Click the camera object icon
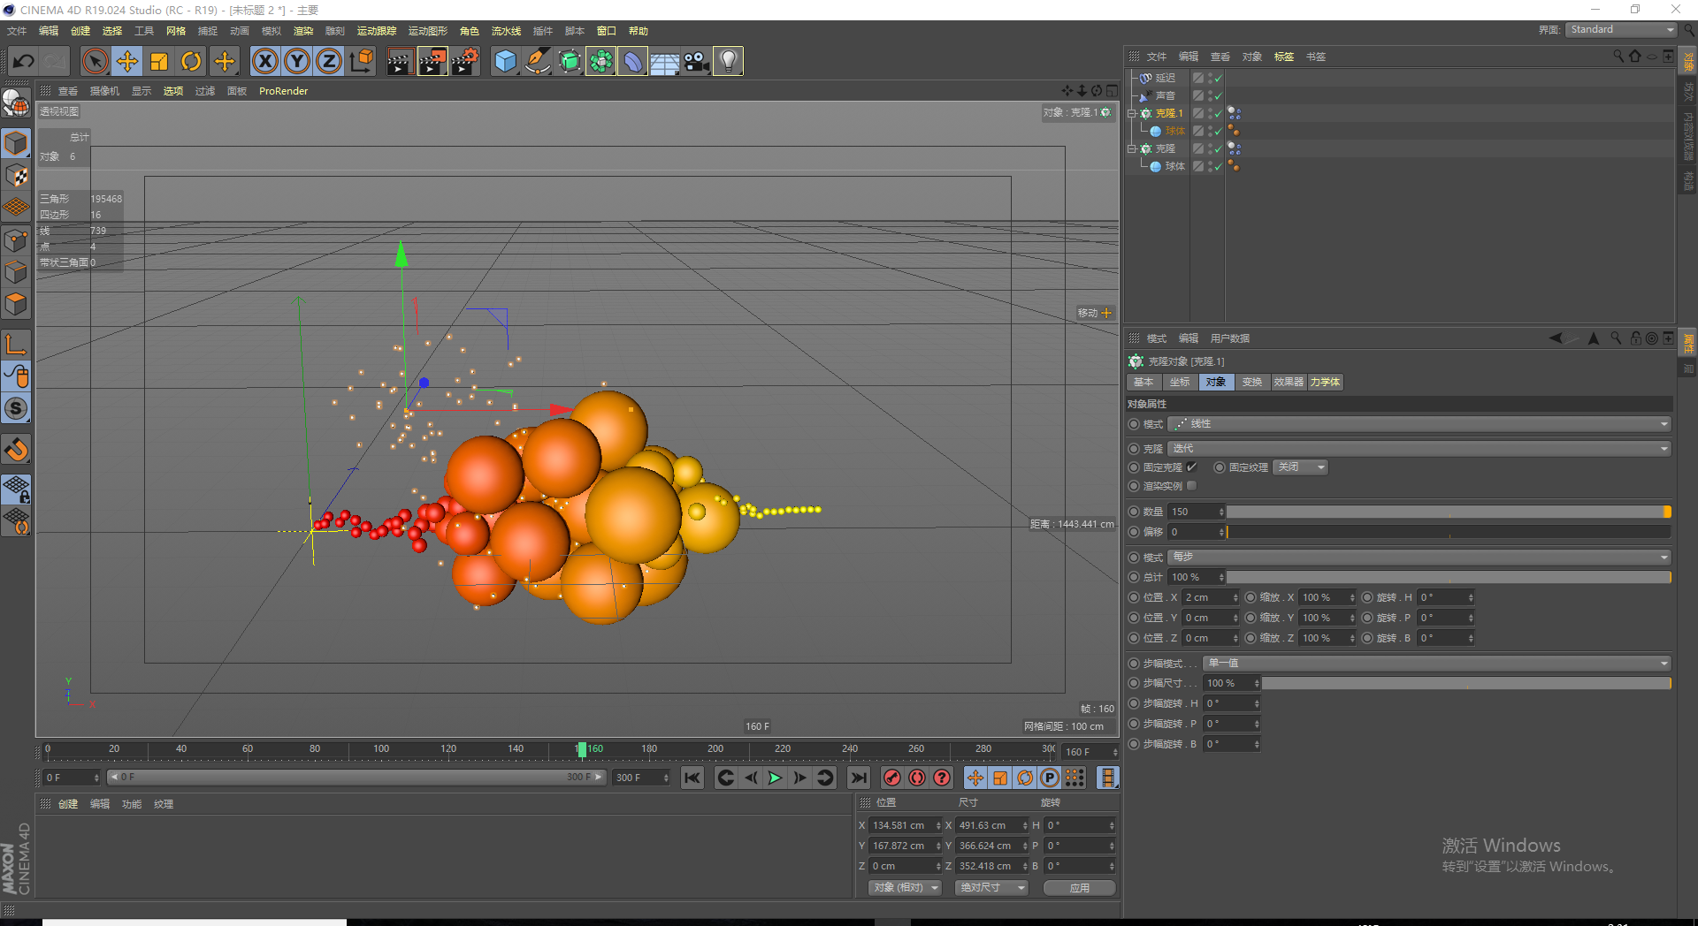Viewport: 1698px width, 926px height. pos(697,61)
